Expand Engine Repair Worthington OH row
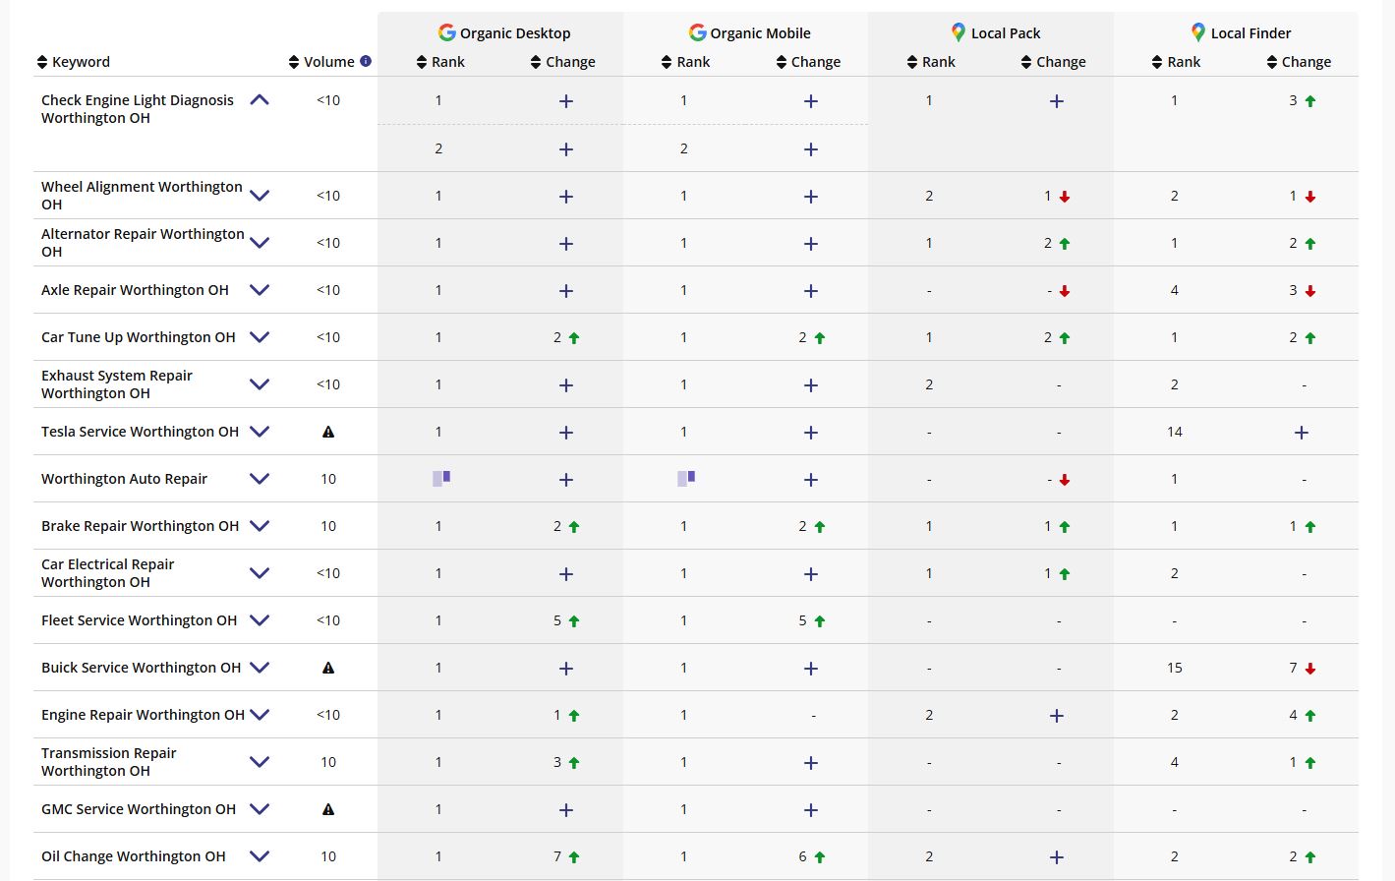1395x881 pixels. [x=260, y=715]
